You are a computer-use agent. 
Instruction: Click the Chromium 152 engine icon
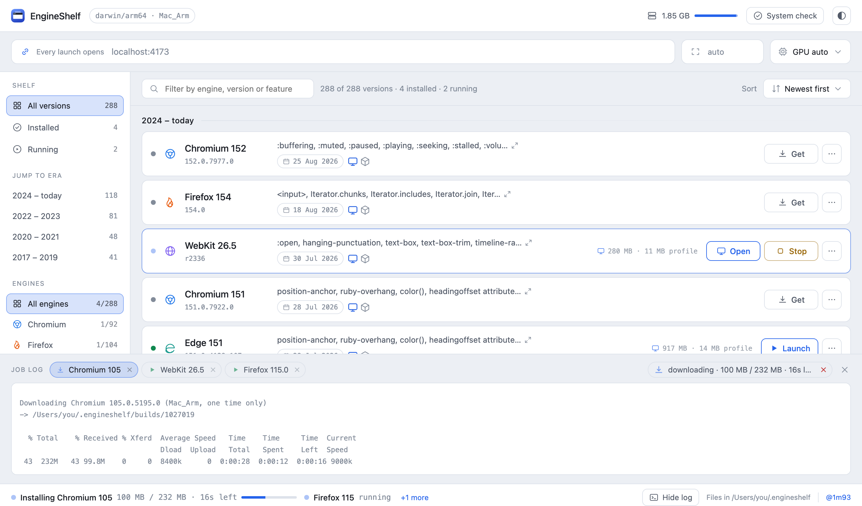click(170, 154)
